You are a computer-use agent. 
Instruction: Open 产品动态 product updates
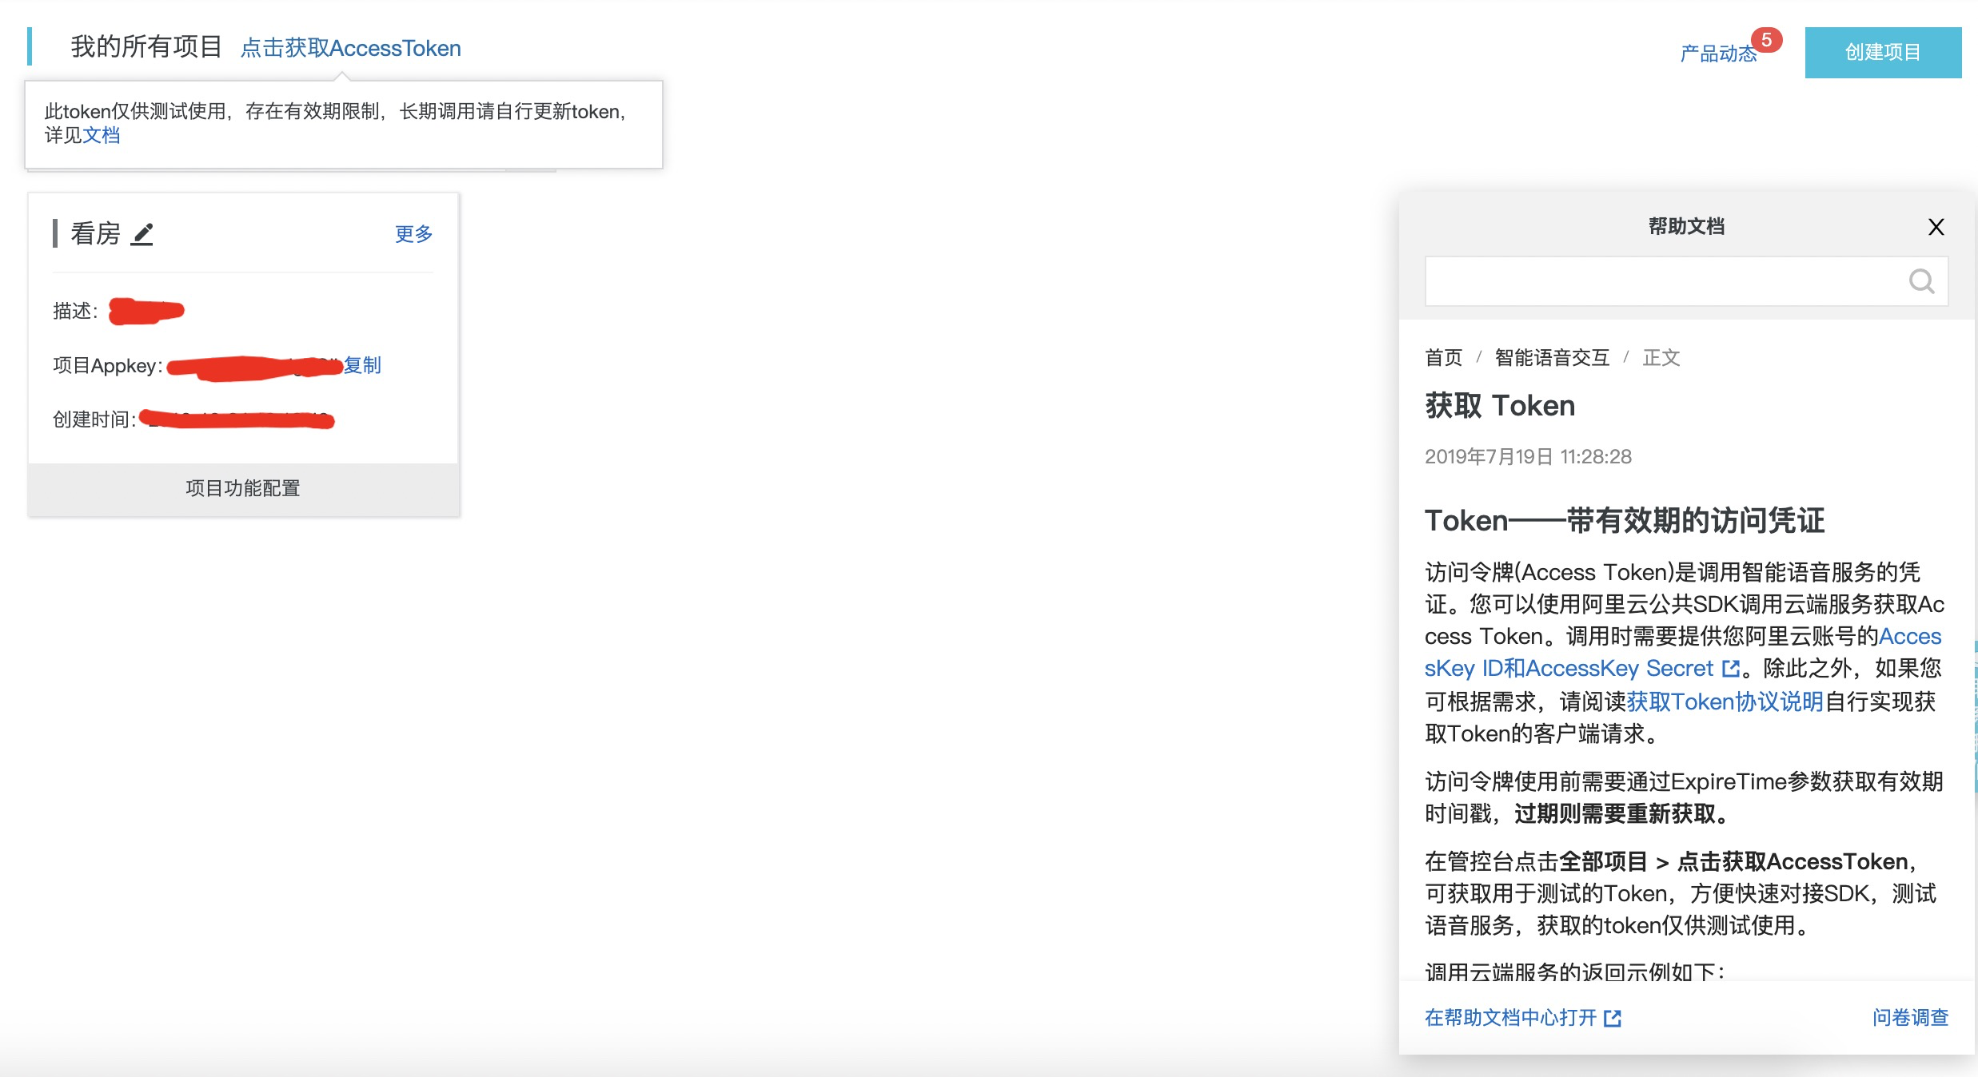click(1717, 54)
